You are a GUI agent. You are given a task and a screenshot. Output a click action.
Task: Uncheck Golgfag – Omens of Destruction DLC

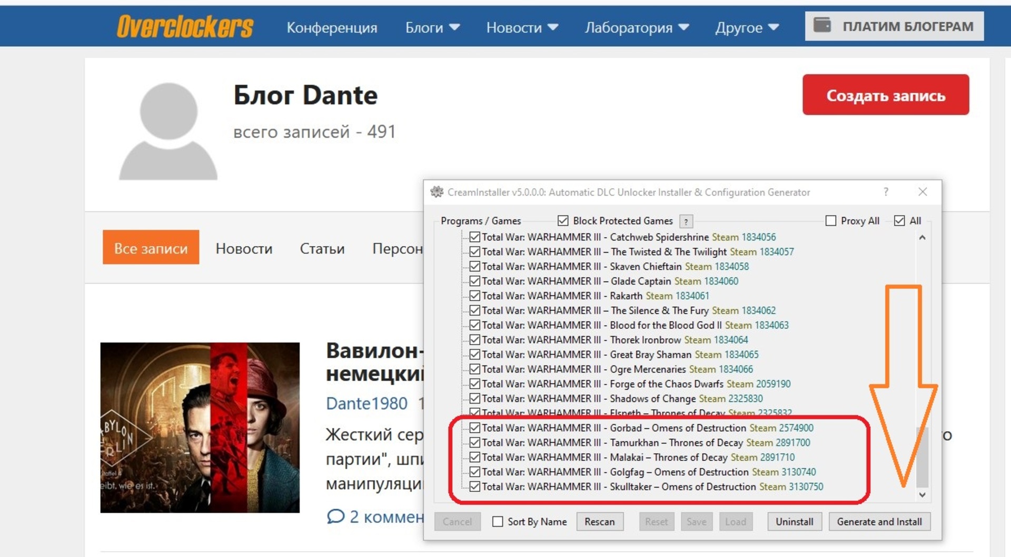coord(475,472)
